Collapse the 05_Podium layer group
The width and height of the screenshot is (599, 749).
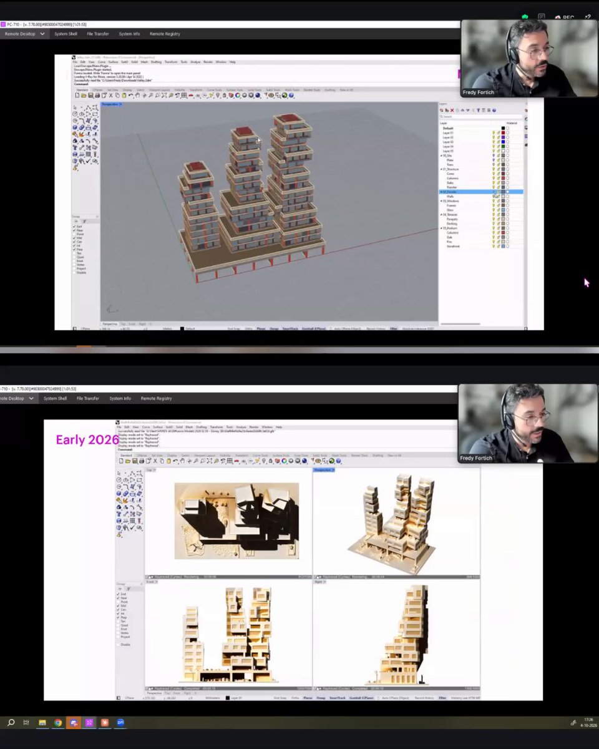(x=441, y=228)
